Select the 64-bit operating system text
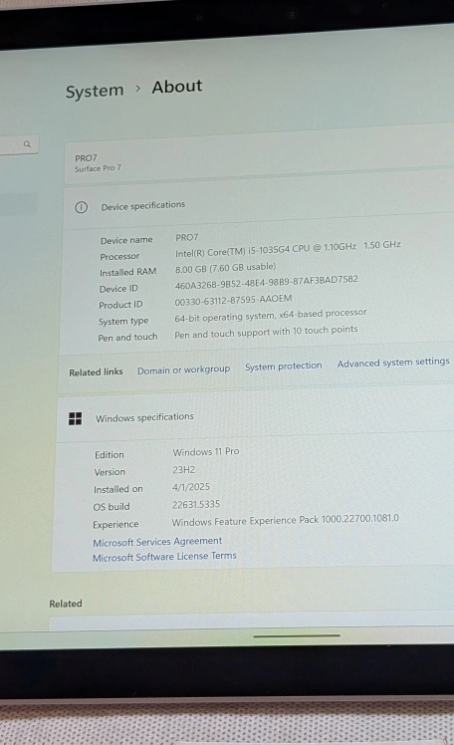 tap(271, 315)
